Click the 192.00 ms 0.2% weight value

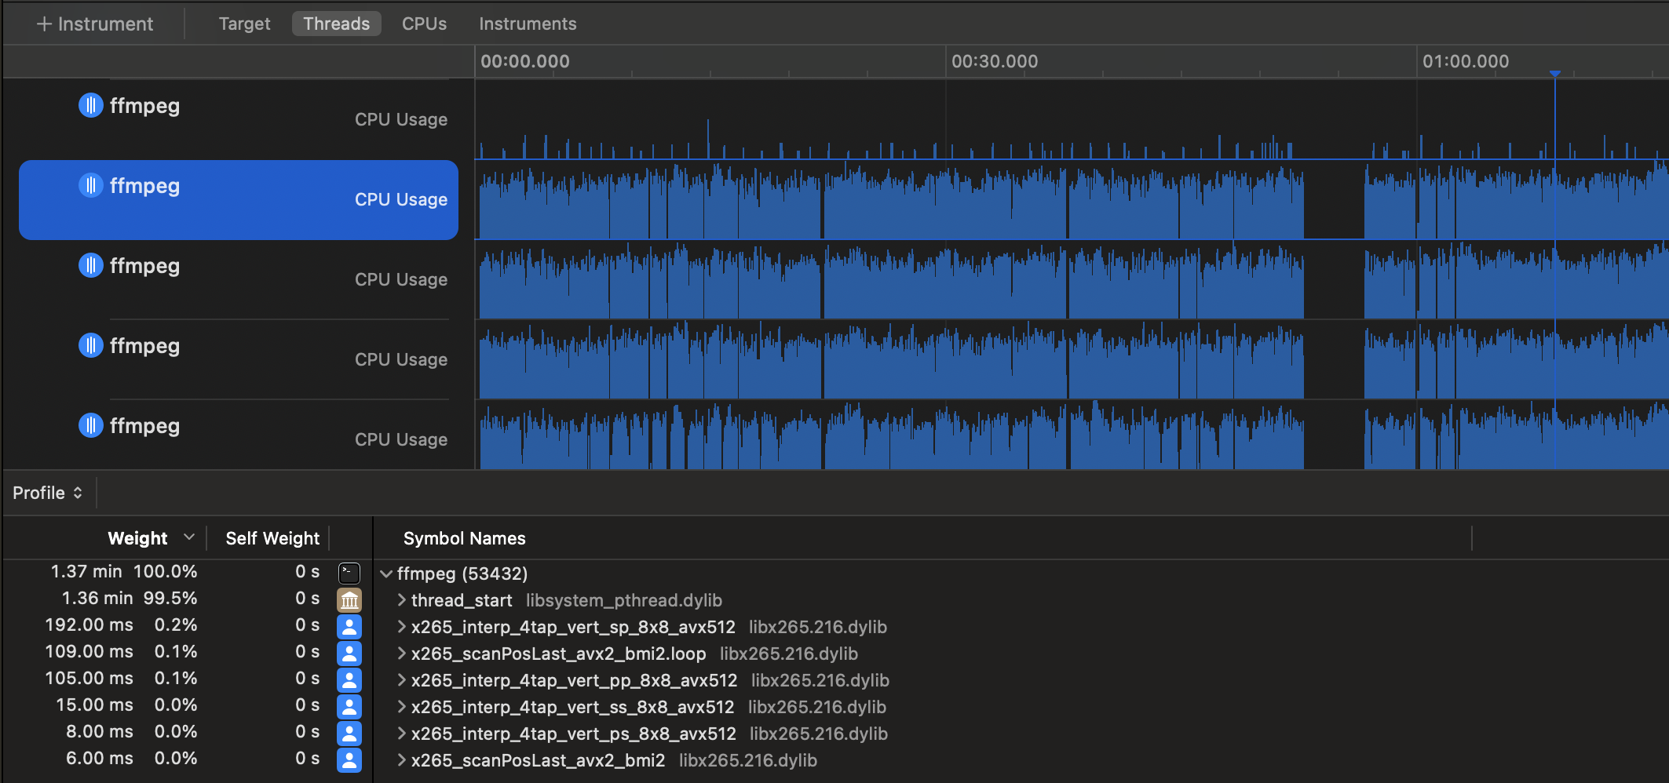point(121,625)
